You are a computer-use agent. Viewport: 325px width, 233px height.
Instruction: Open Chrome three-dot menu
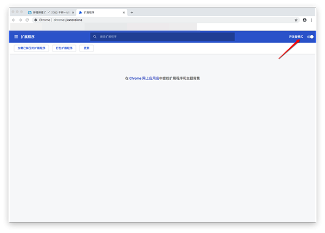coord(311,20)
